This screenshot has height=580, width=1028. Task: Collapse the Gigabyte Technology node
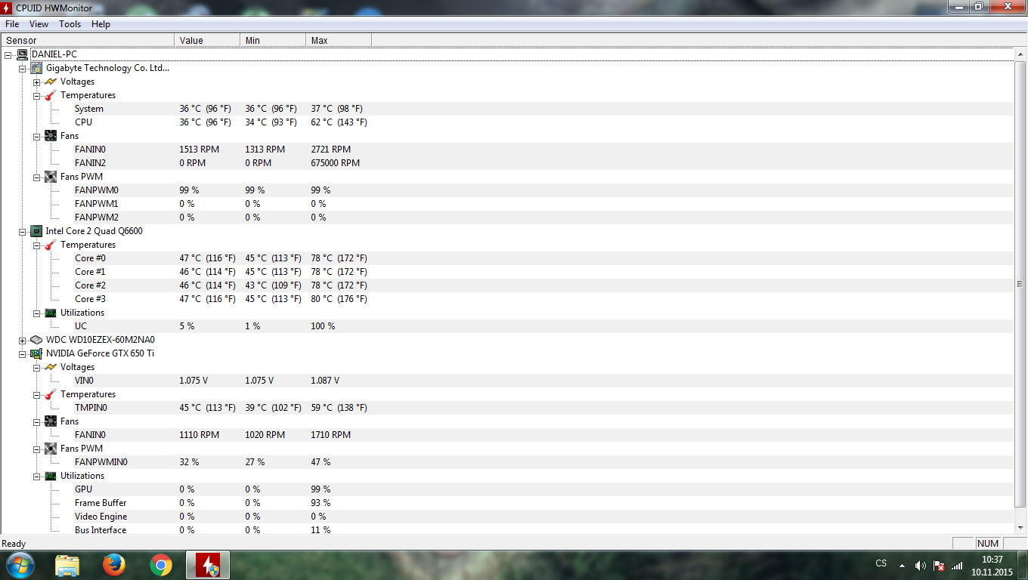(x=23, y=68)
